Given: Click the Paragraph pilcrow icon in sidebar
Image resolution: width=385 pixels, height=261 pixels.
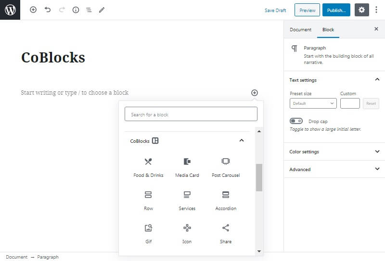Looking at the screenshot, I should click(294, 49).
